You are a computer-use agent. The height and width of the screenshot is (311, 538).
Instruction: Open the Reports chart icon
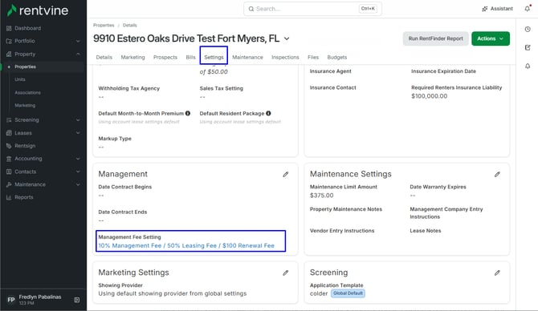pos(9,197)
